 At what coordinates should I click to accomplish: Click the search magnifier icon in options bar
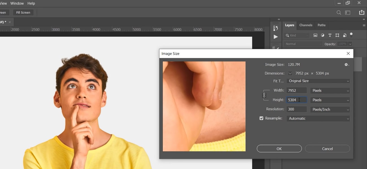pyautogui.click(x=339, y=13)
